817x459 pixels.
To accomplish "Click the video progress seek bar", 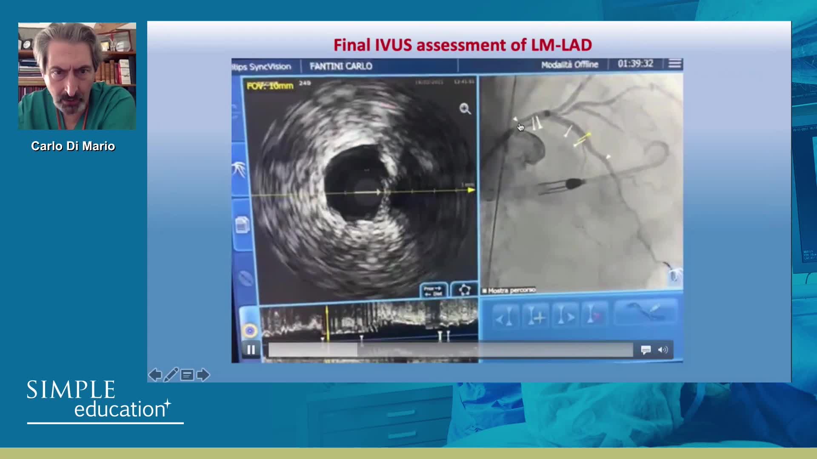I will 450,350.
